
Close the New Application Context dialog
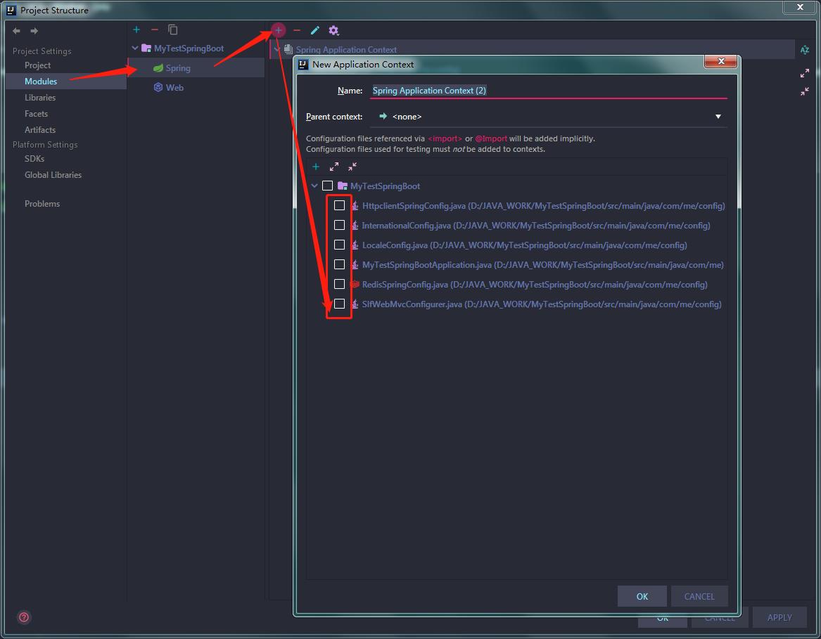point(721,61)
